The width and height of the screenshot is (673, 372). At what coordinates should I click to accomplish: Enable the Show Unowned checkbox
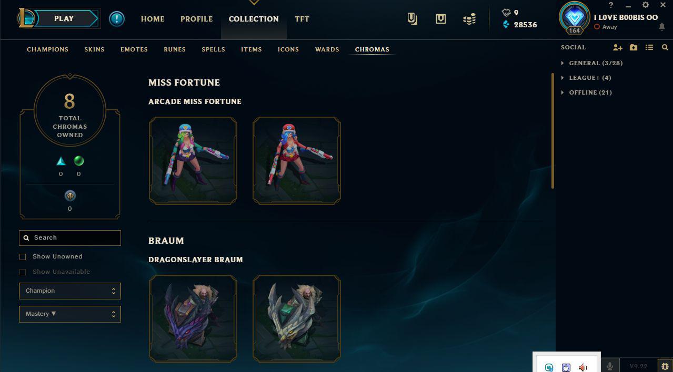(23, 257)
